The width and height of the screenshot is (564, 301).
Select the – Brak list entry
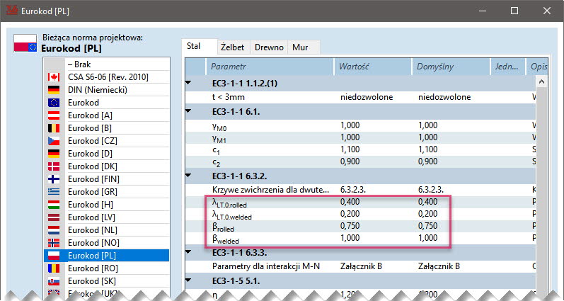point(106,64)
